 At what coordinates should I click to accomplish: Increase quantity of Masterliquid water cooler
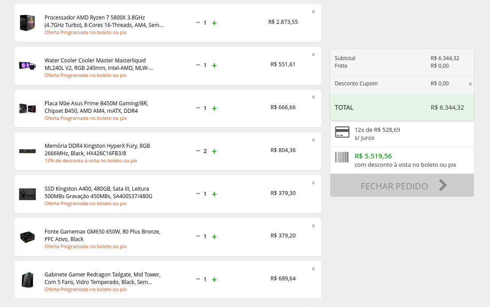tap(214, 65)
